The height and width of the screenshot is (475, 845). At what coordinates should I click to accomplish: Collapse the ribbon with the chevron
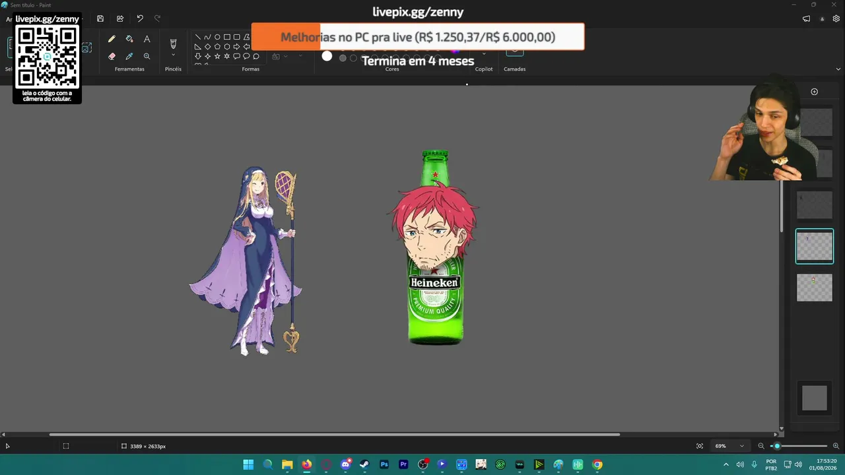838,69
